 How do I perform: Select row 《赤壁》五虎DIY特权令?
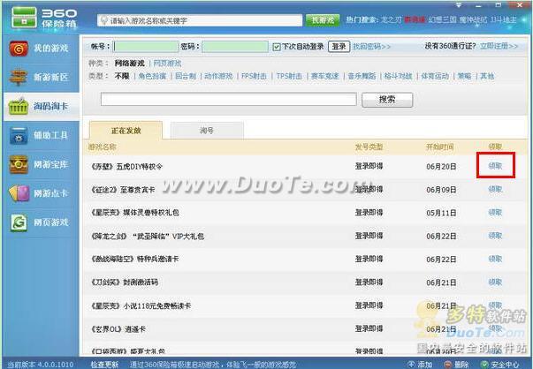click(305, 166)
